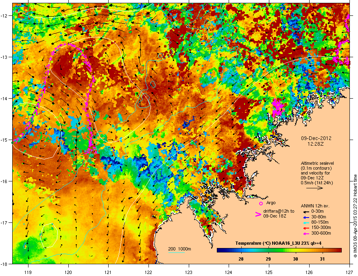Viewport: 358px width, 276px height.
Task: Click the '80-150m' depth label
Action: click(320, 222)
